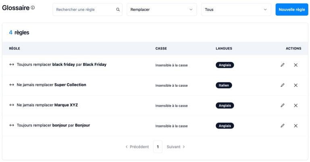Click arrows icon of bonjour rule
Viewport: 310px width, 162px height.
(x=12, y=125)
